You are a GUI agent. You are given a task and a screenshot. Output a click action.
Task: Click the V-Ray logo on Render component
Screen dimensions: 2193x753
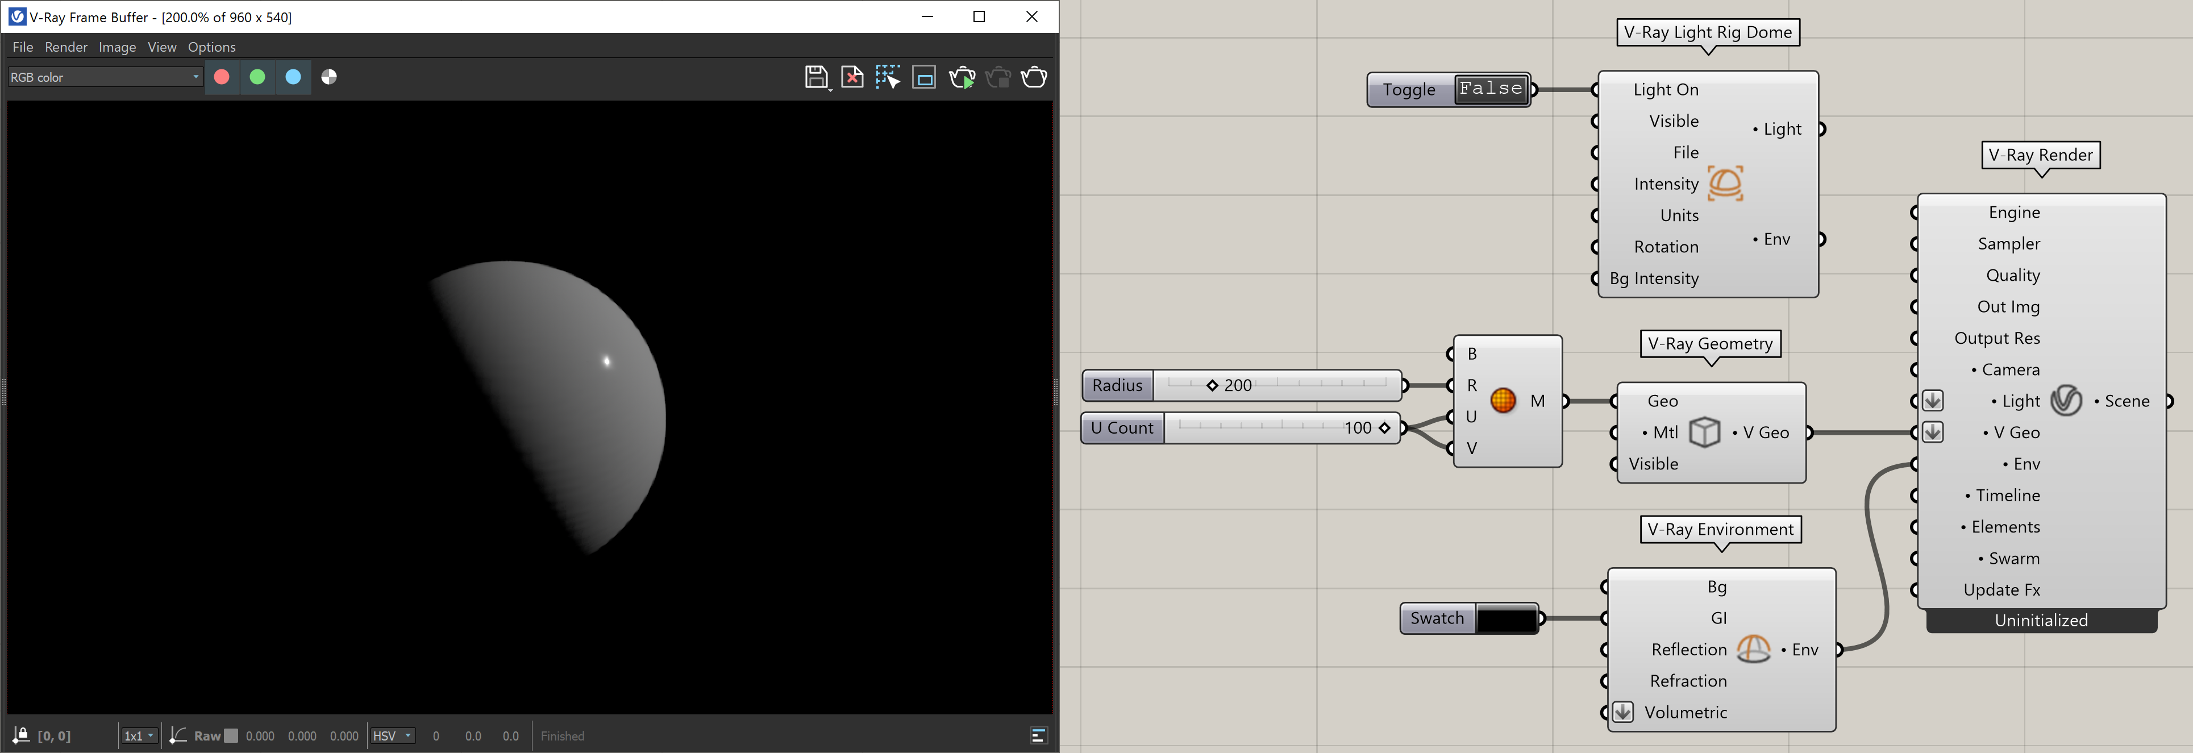pyautogui.click(x=2066, y=400)
